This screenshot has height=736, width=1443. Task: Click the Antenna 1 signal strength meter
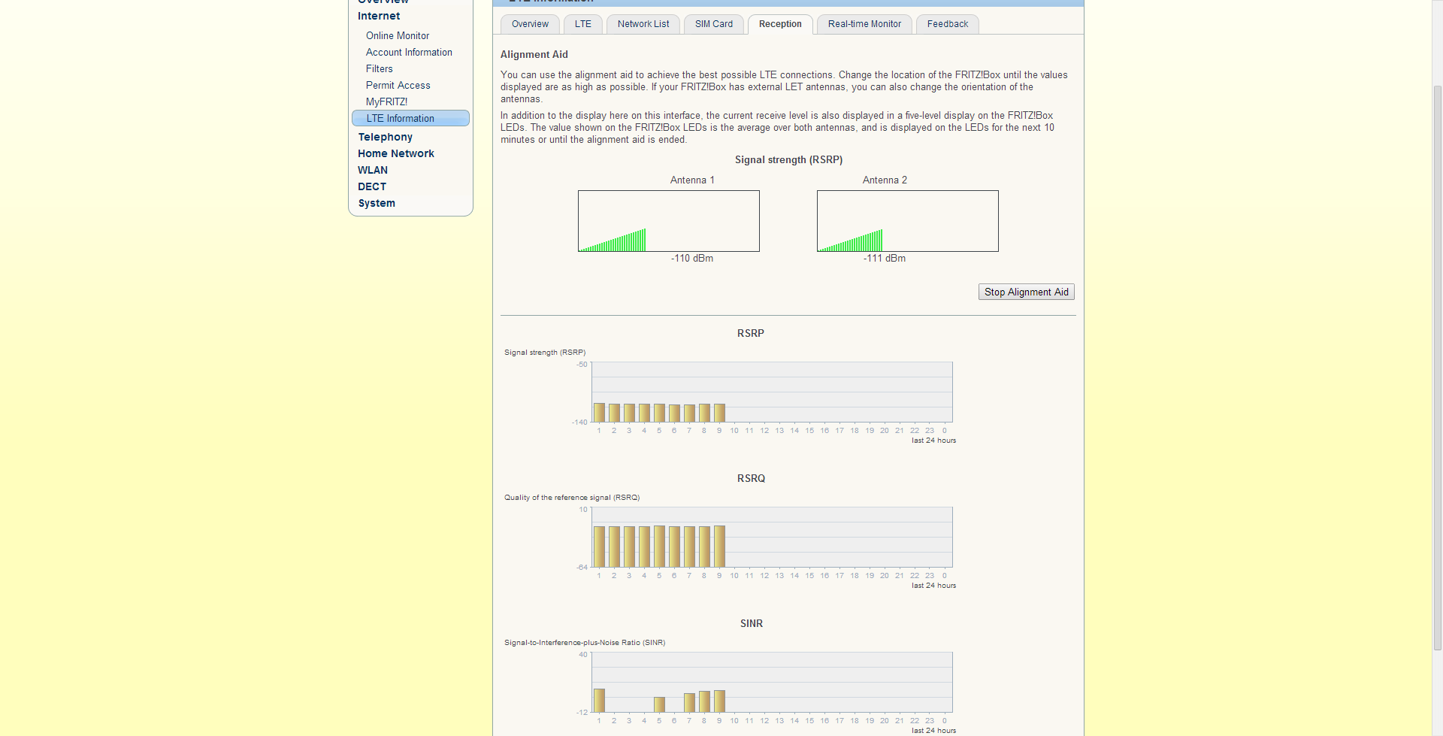click(668, 221)
